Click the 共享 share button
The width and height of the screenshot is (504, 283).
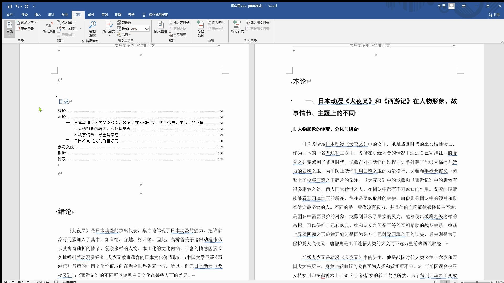(494, 15)
